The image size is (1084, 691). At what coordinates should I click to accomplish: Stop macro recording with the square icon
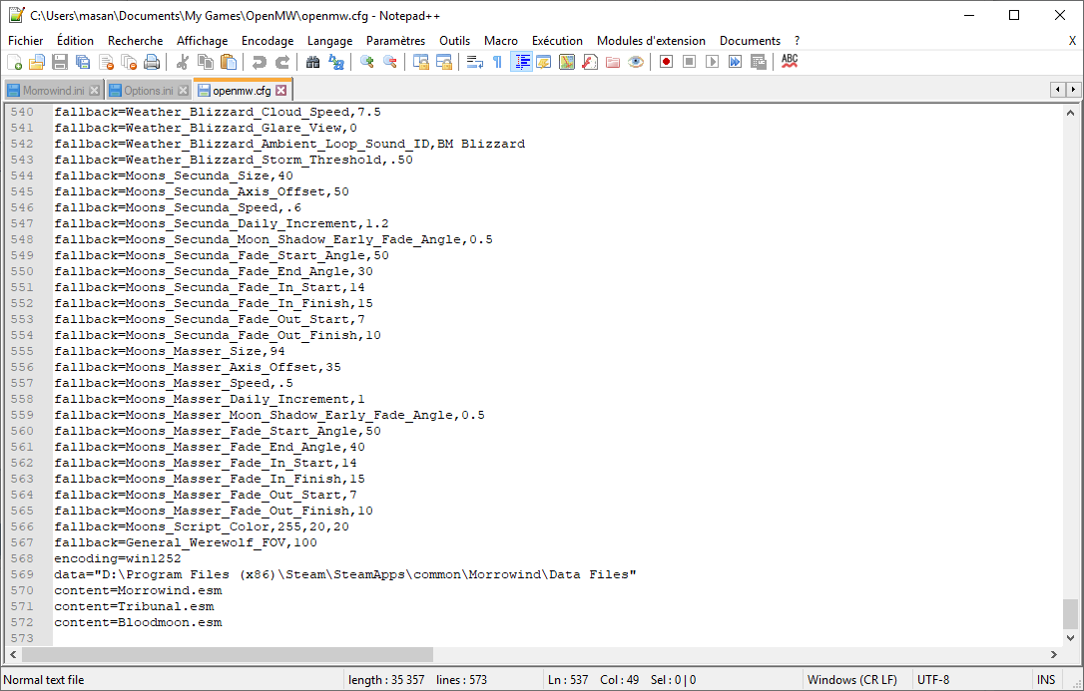(690, 62)
